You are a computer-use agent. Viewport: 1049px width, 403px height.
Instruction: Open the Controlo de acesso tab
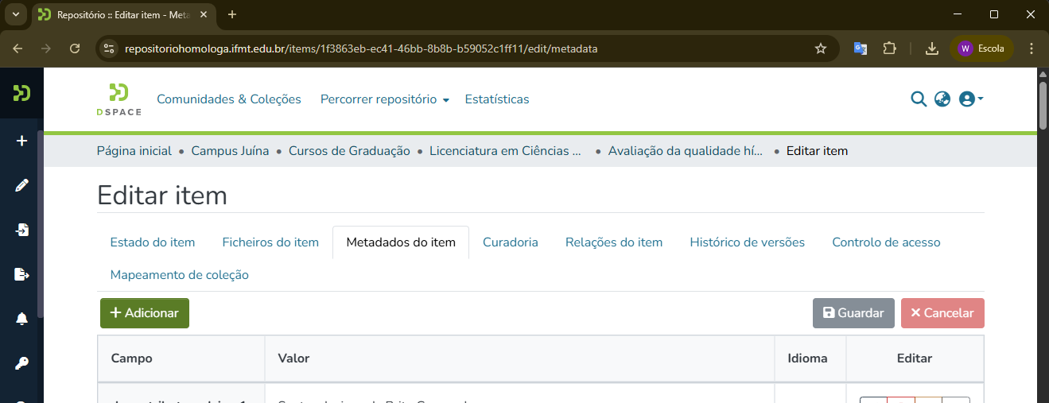[886, 242]
